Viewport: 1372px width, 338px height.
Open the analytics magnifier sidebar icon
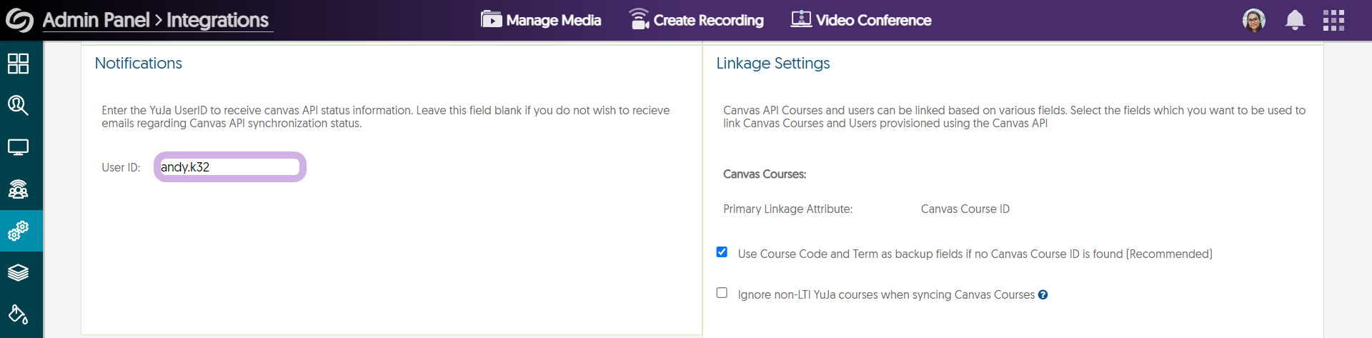pos(19,106)
